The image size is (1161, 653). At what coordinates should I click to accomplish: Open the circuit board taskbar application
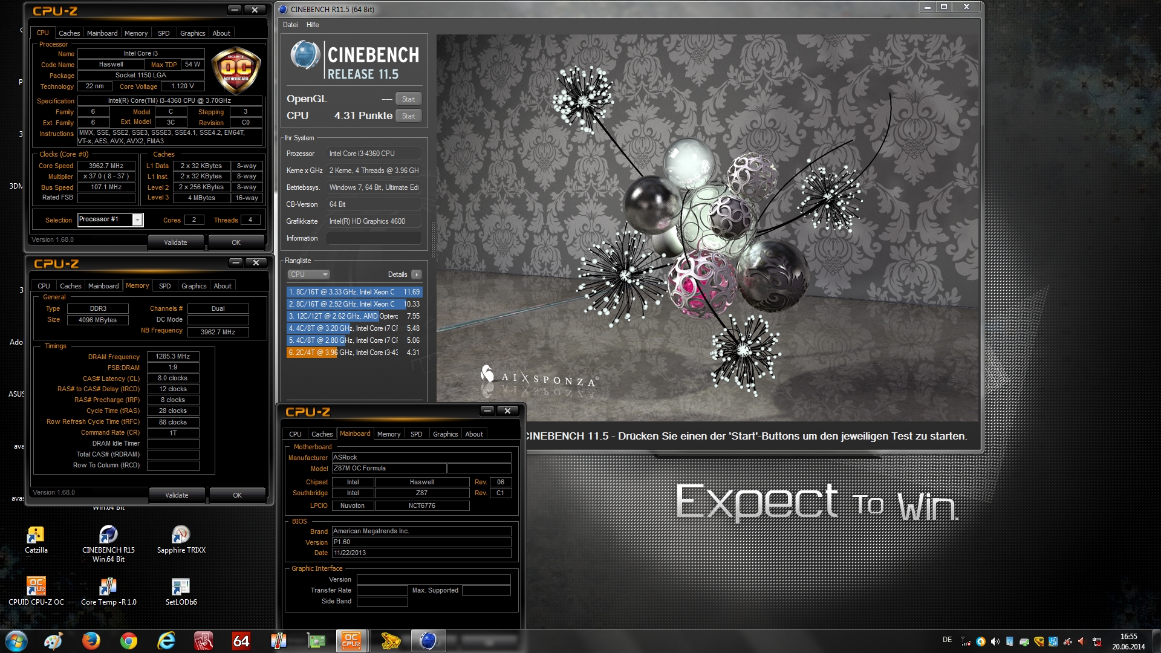(316, 641)
